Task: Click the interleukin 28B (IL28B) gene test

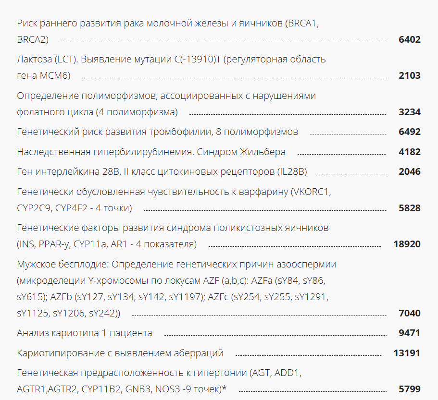Action: coord(162,171)
